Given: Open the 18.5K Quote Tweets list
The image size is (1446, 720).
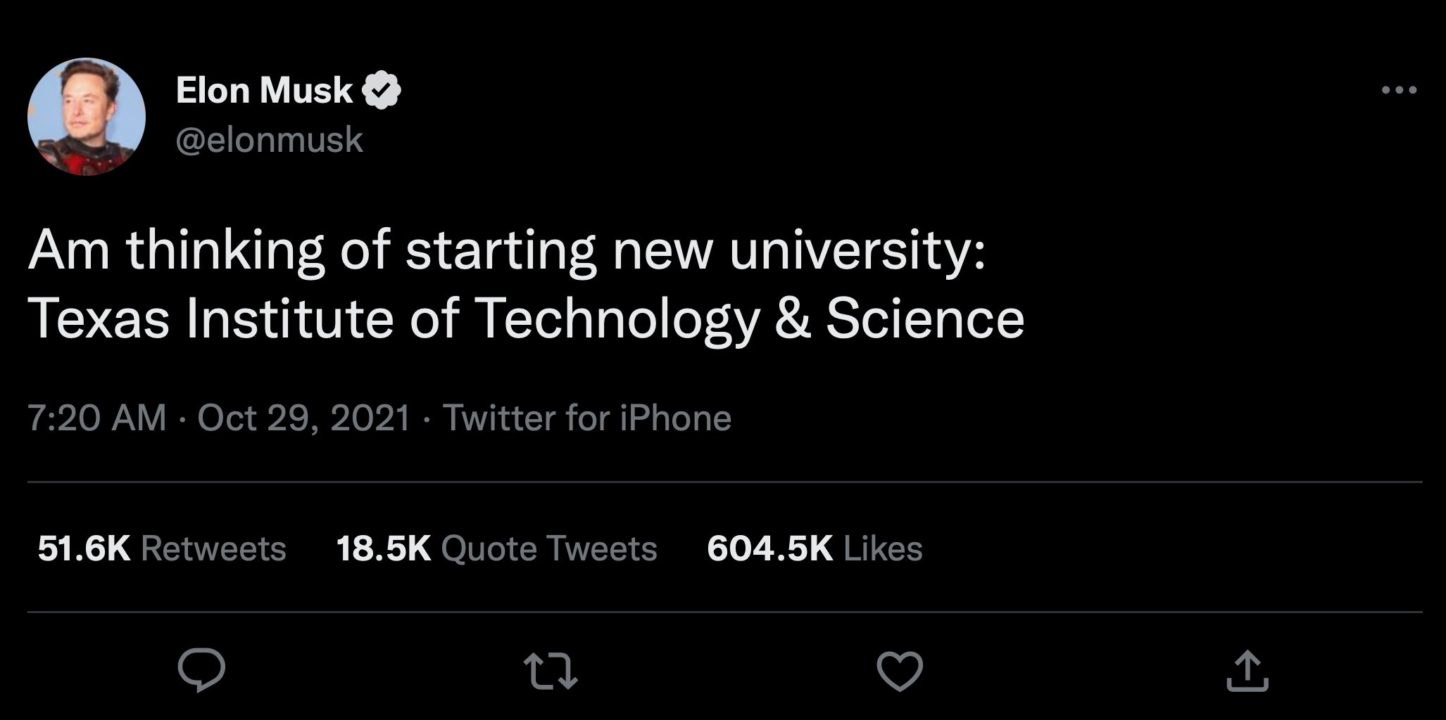Looking at the screenshot, I should pos(497,548).
